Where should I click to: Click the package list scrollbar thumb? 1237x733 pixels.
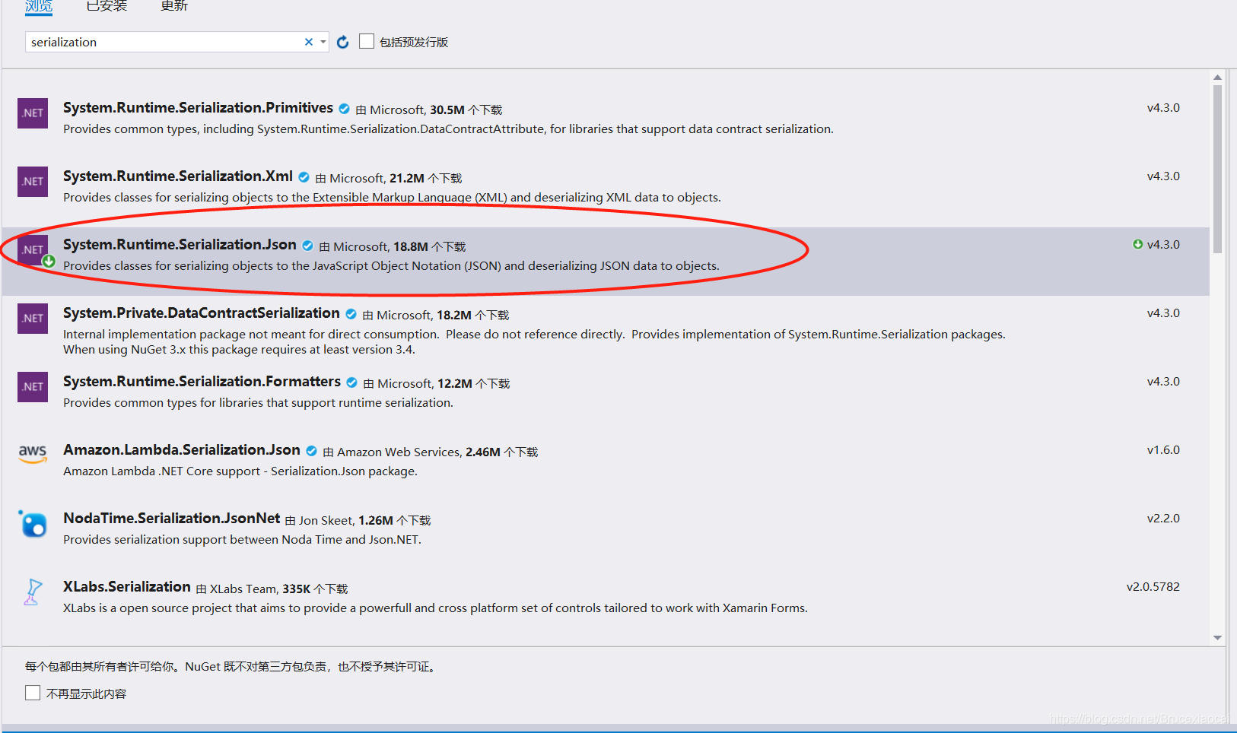point(1217,169)
